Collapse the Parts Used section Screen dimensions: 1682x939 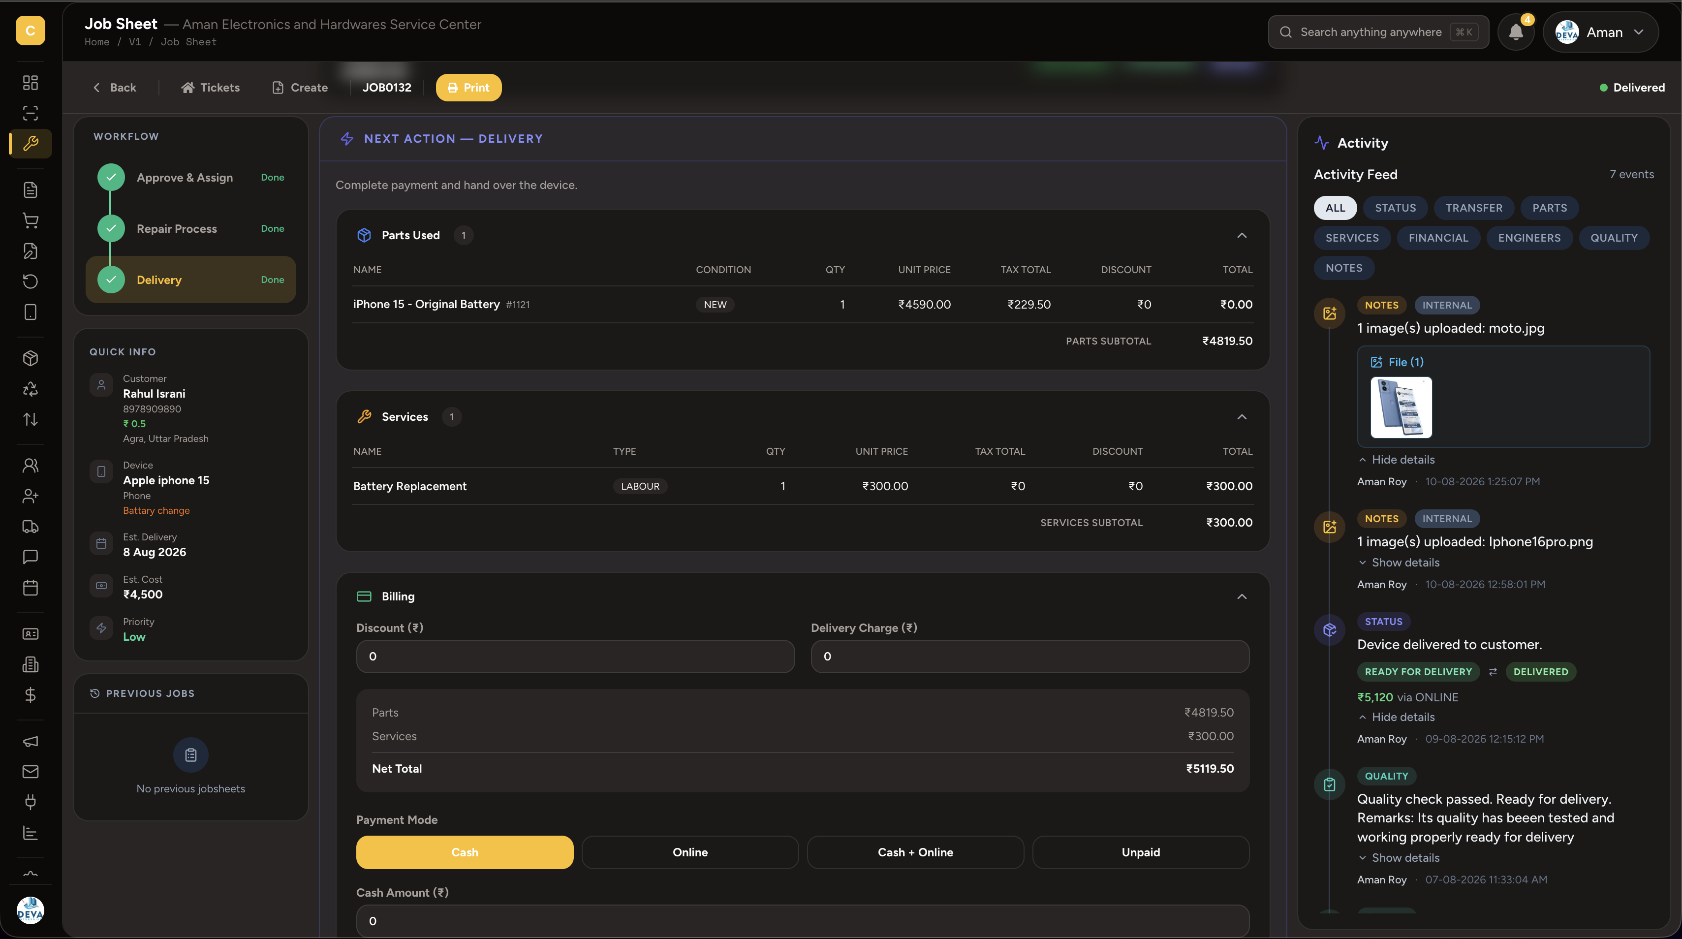(x=1241, y=235)
